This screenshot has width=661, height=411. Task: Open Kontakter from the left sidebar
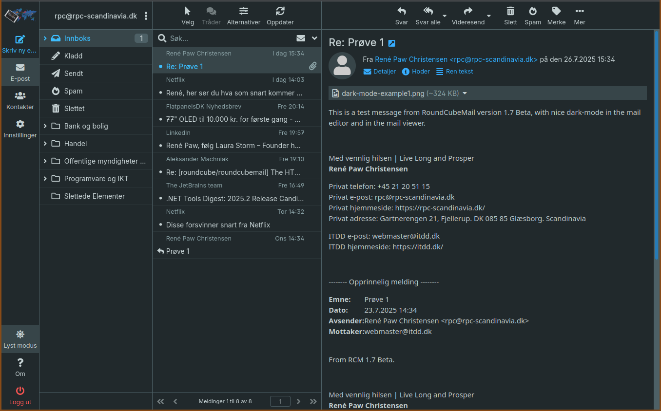[20, 100]
